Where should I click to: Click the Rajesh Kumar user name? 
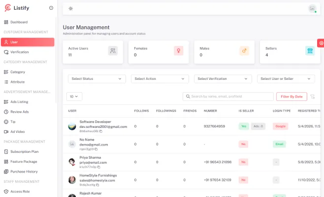click(91, 193)
